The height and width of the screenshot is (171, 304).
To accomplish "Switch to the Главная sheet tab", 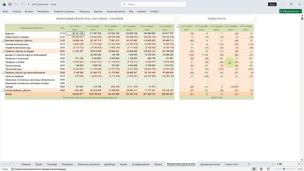I will pos(26,164).
